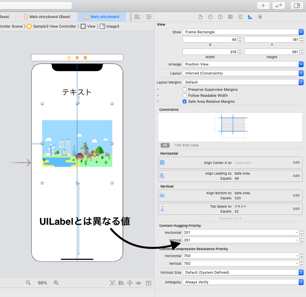Click the X position field
The height and width of the screenshot is (297, 306).
210,40
